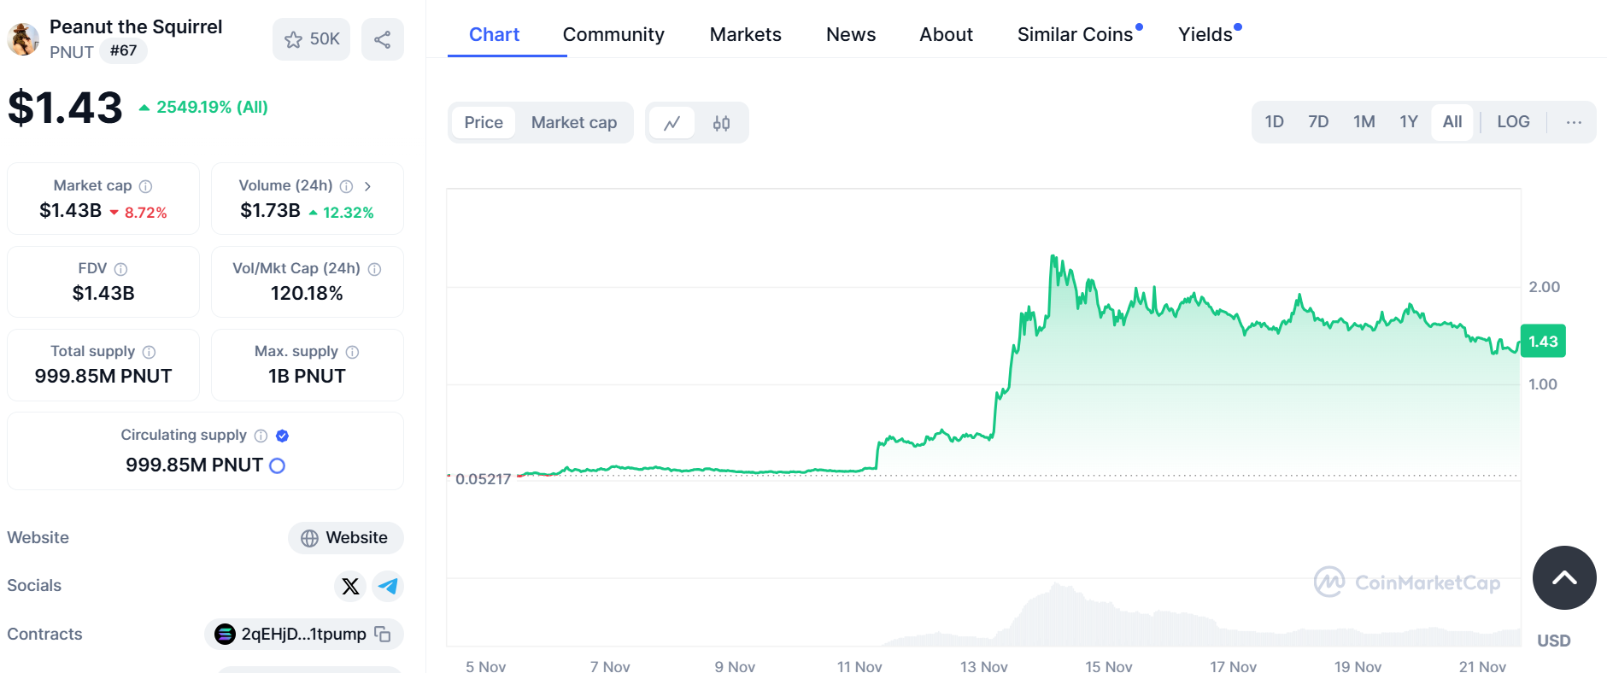Expand Volume (24h) chevron arrow
Viewport: 1607px width, 673px height.
(x=367, y=186)
